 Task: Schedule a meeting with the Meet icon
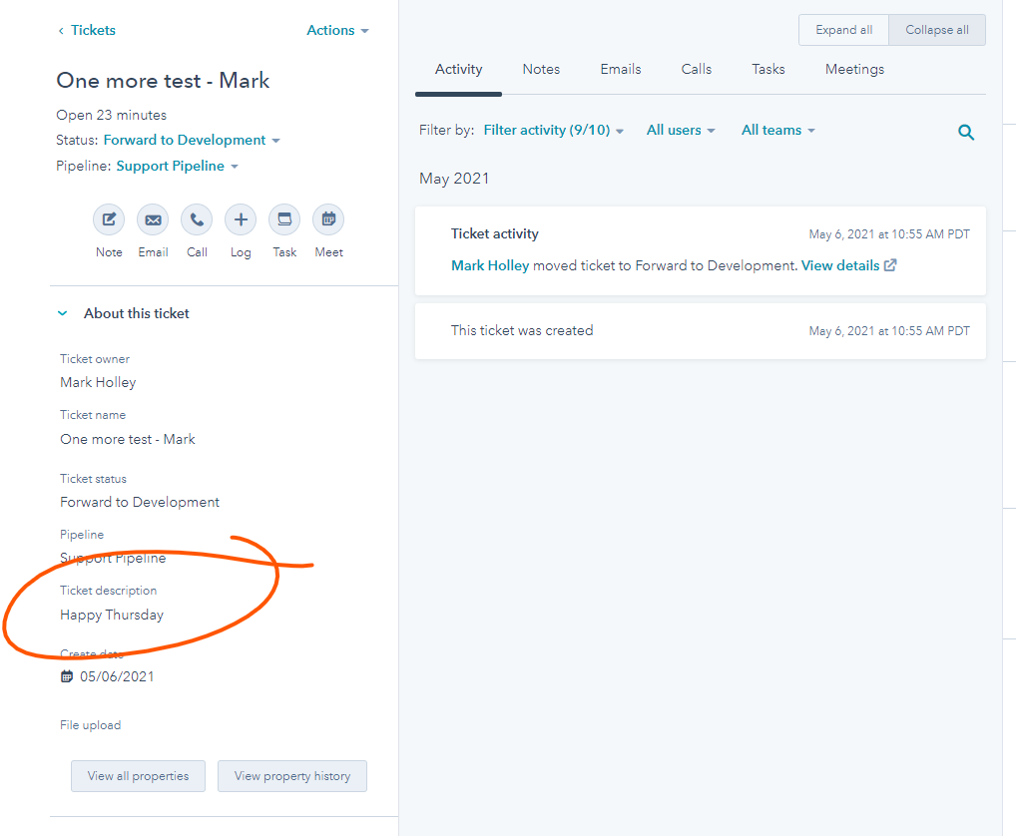[x=328, y=219]
